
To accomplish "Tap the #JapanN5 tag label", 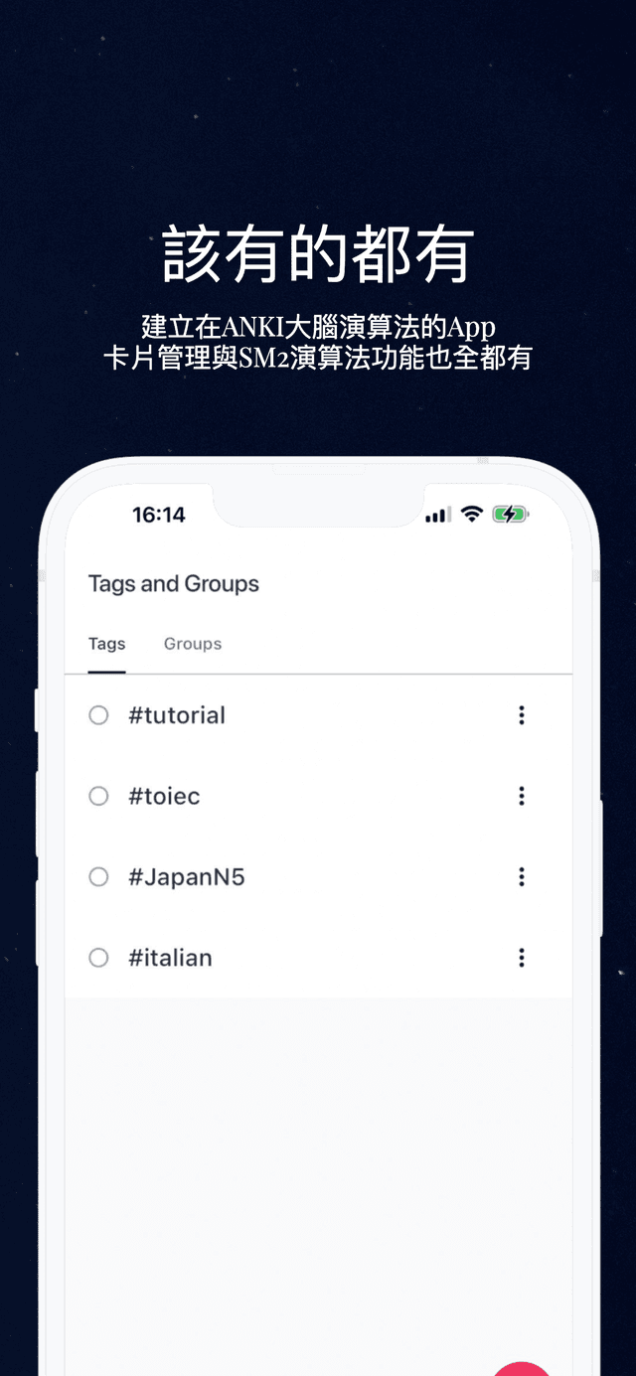I will coord(187,877).
